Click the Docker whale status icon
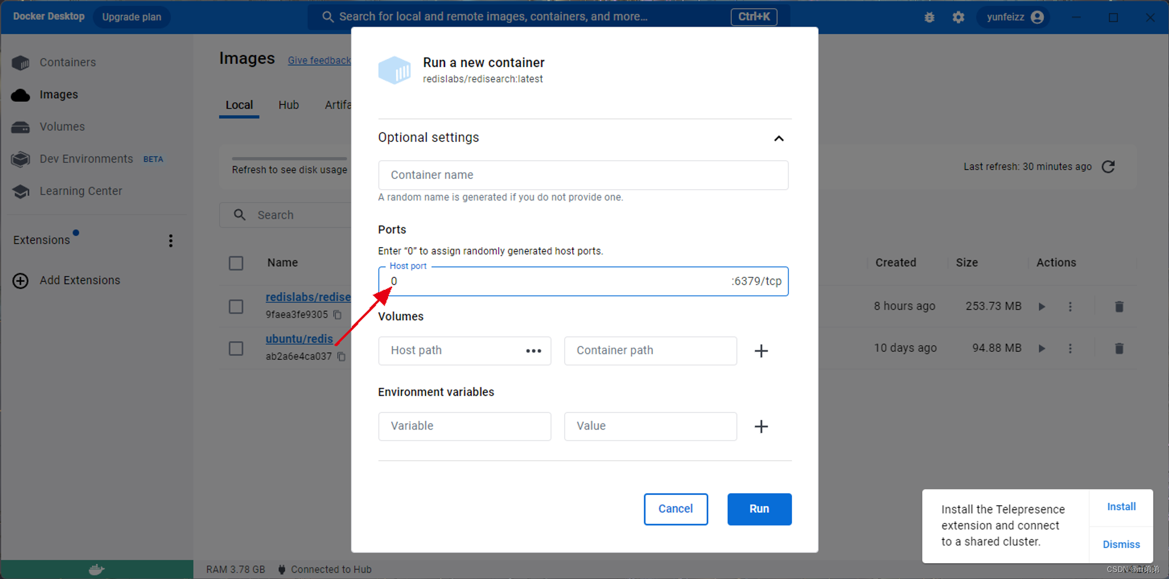1169x579 pixels. point(96,570)
